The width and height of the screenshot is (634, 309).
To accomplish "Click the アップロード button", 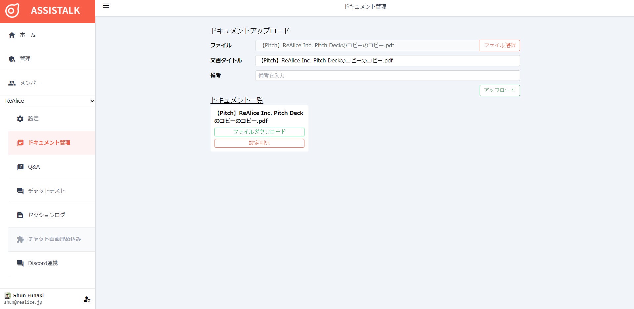I will tap(499, 90).
